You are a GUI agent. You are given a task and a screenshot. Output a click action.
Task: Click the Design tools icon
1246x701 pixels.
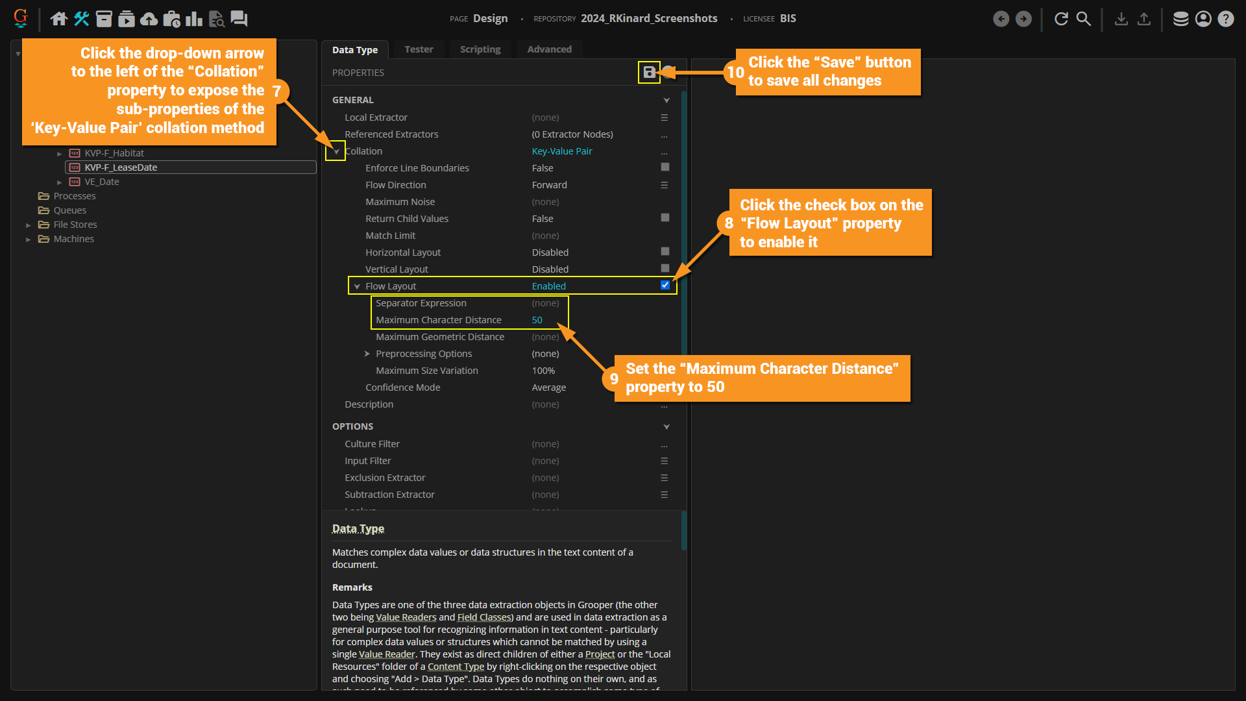tap(81, 19)
